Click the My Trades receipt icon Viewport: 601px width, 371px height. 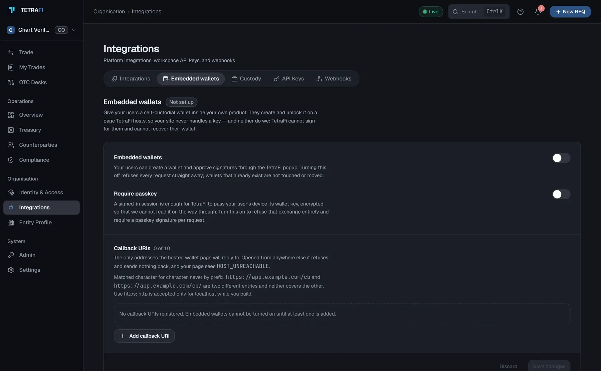pos(11,67)
